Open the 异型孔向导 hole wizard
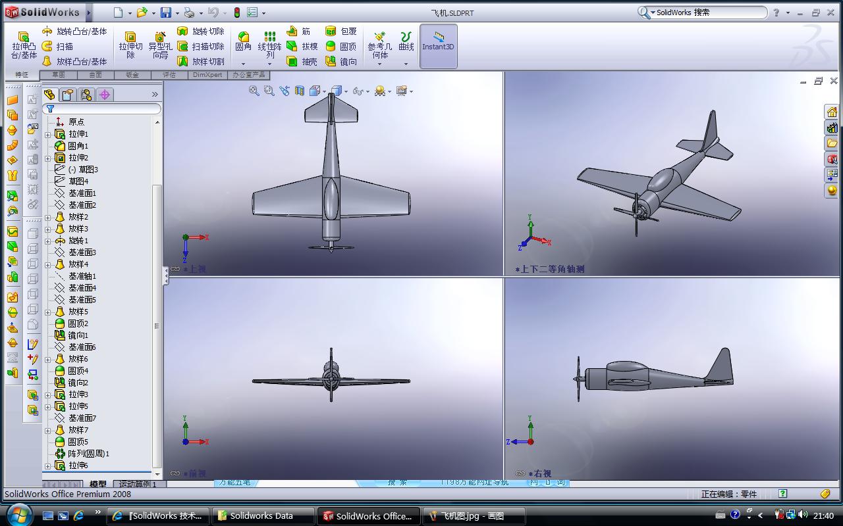The height and width of the screenshot is (526, 843). 160,45
